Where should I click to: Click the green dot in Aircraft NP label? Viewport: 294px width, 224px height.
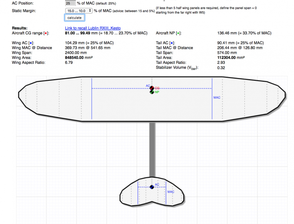pyautogui.click(x=178, y=33)
